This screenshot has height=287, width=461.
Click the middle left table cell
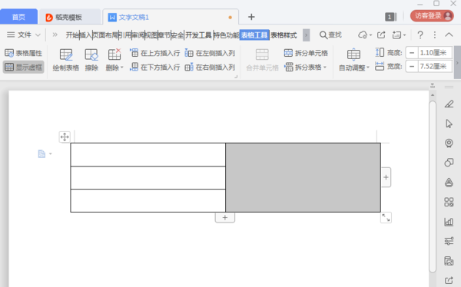coord(148,178)
